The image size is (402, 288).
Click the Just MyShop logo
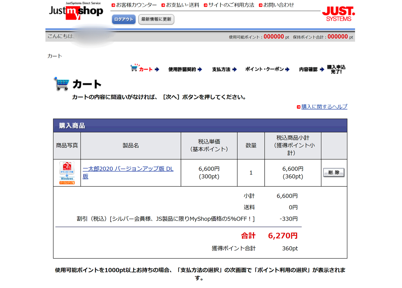76,11
